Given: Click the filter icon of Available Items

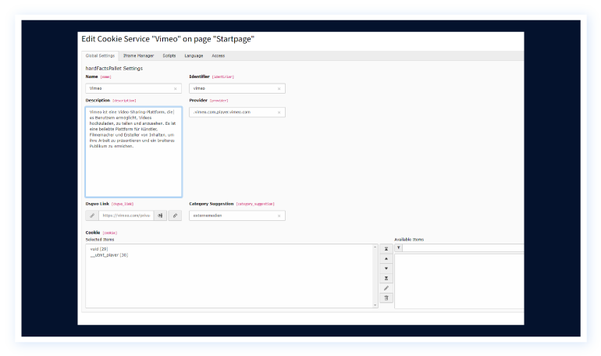Looking at the screenshot, I should (x=399, y=248).
